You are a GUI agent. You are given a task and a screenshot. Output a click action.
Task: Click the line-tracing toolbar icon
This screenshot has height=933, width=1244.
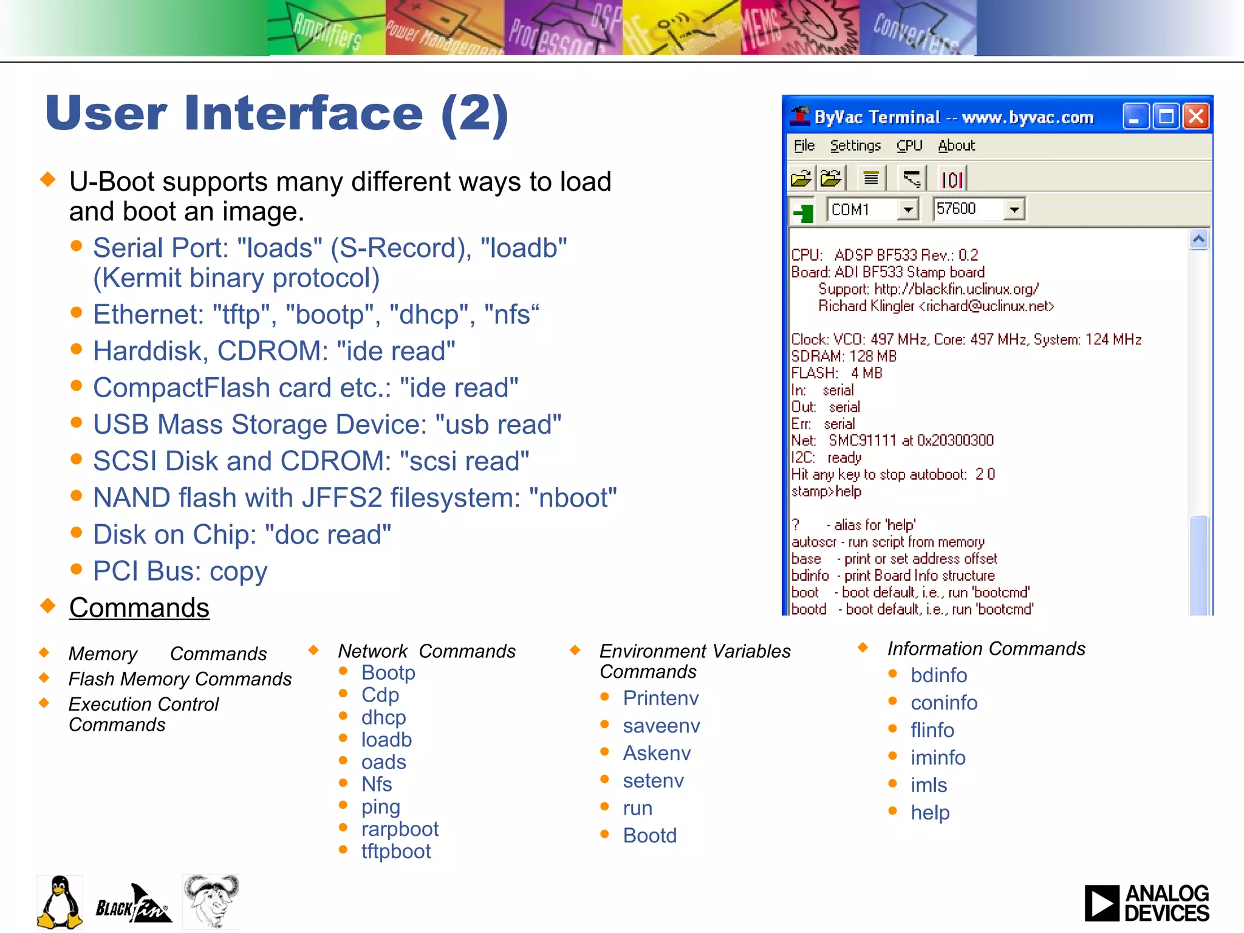(911, 179)
